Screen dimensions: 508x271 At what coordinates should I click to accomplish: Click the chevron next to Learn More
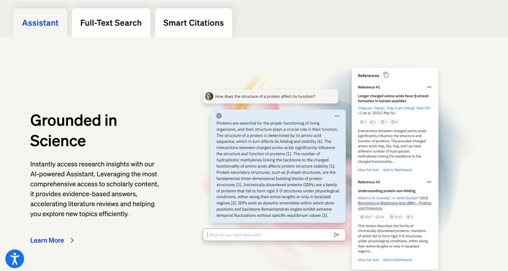(x=72, y=240)
